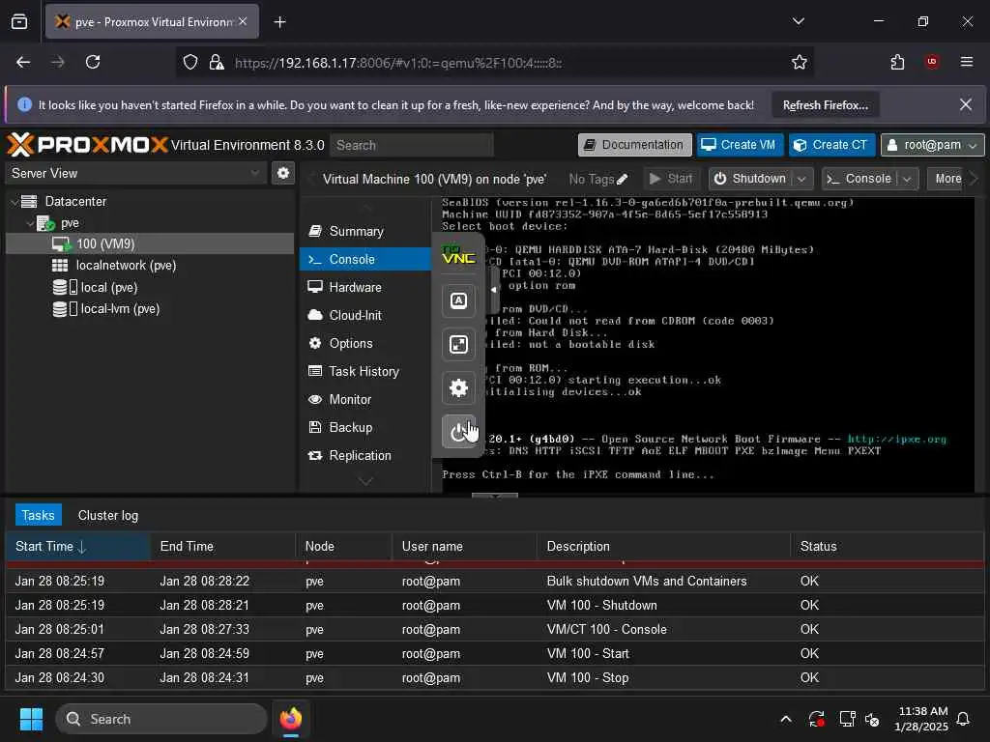Open the Options section

coord(366,343)
